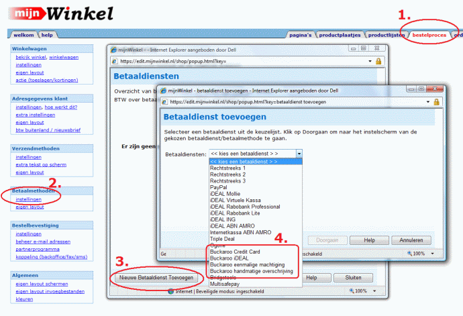The width and height of the screenshot is (463, 316).
Task: Select Rechtstreeks 1 option
Action: pyautogui.click(x=256, y=168)
